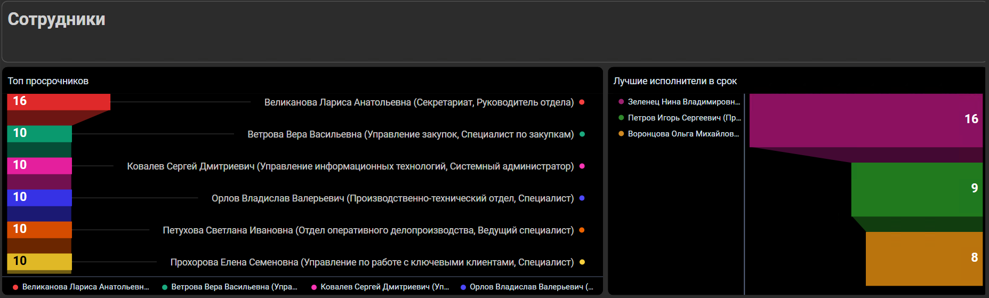989x298 pixels.
Task: Select the yellow funnel segment for Прохорова
Action: coord(39,262)
